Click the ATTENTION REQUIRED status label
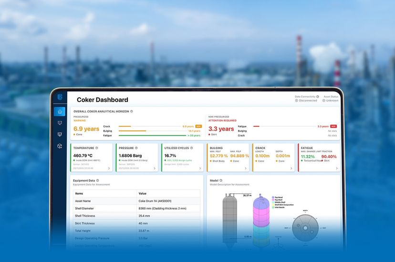 click(x=222, y=121)
